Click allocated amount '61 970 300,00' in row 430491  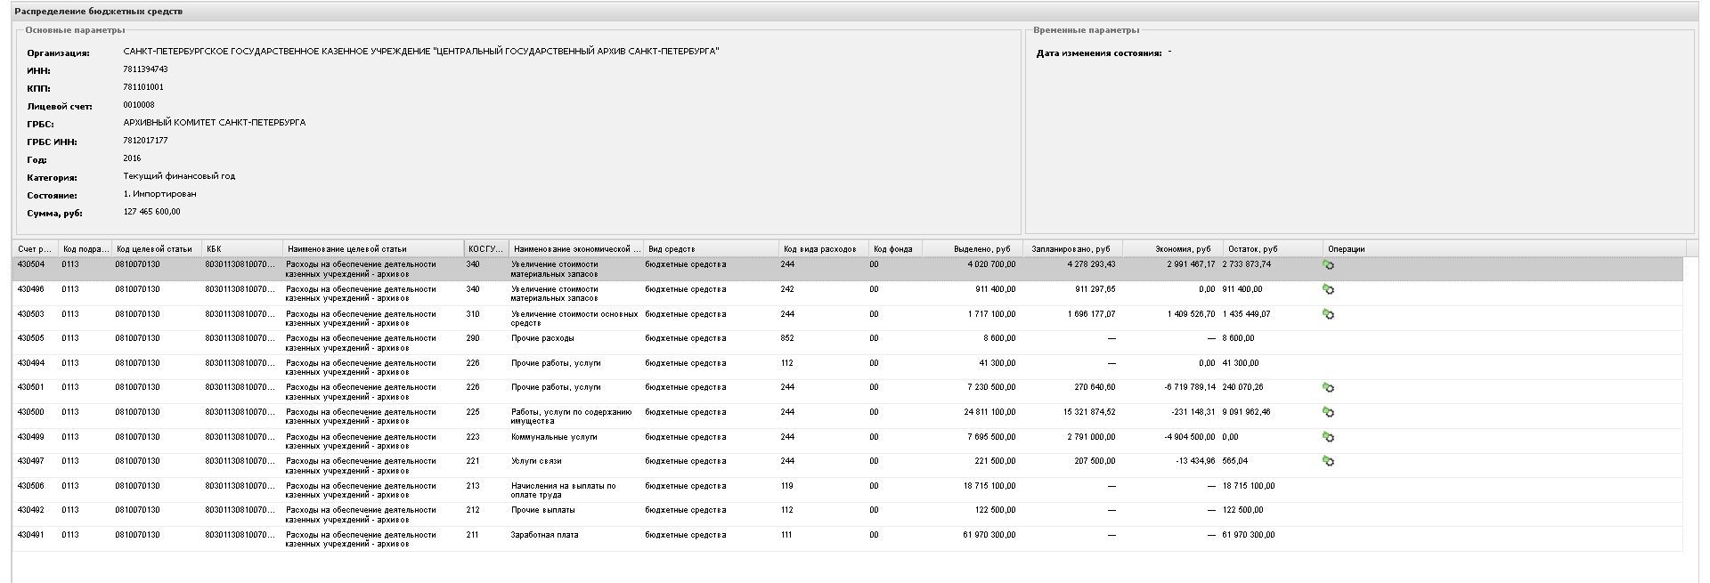989,535
